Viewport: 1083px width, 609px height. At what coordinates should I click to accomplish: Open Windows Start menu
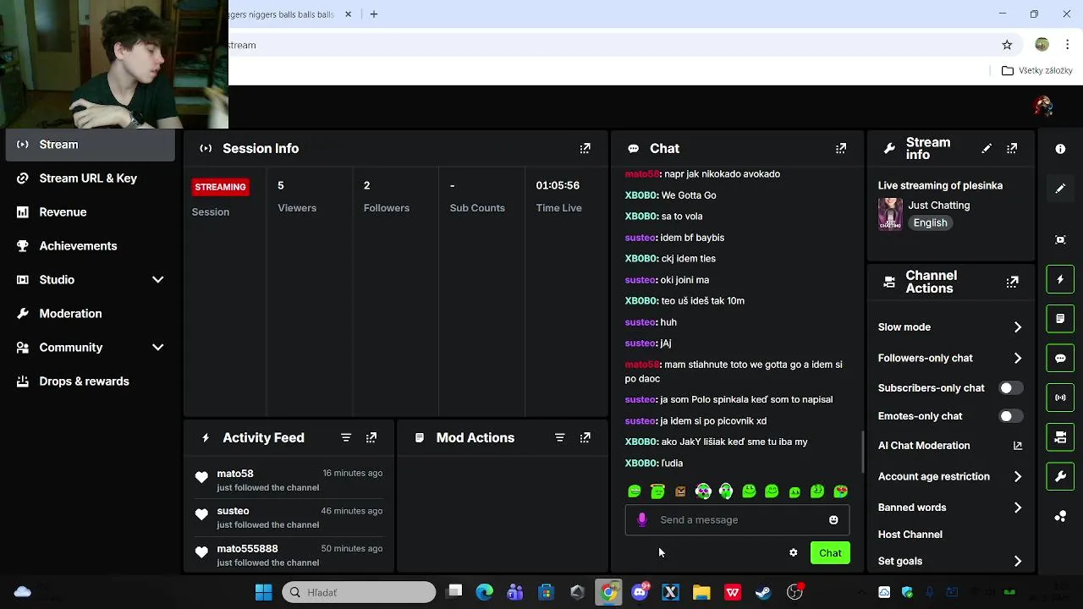[264, 593]
